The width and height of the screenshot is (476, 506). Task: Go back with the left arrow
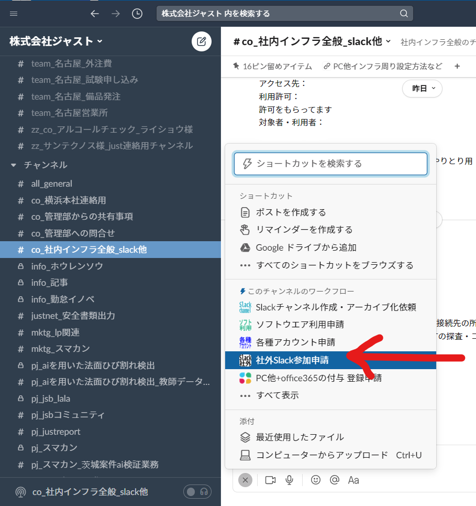(94, 14)
